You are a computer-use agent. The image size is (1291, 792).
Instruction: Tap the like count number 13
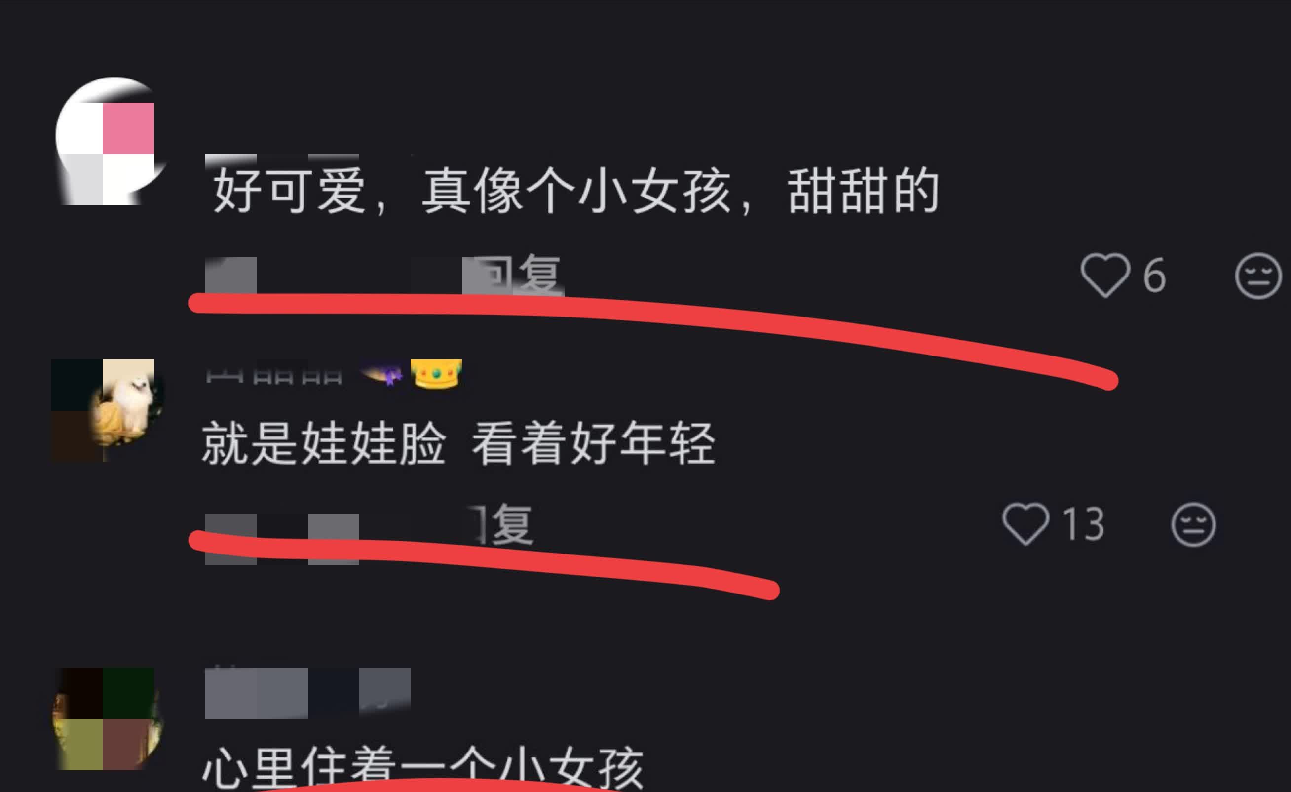click(1082, 524)
